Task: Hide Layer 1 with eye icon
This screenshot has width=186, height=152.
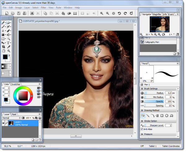Action: coord(3,123)
